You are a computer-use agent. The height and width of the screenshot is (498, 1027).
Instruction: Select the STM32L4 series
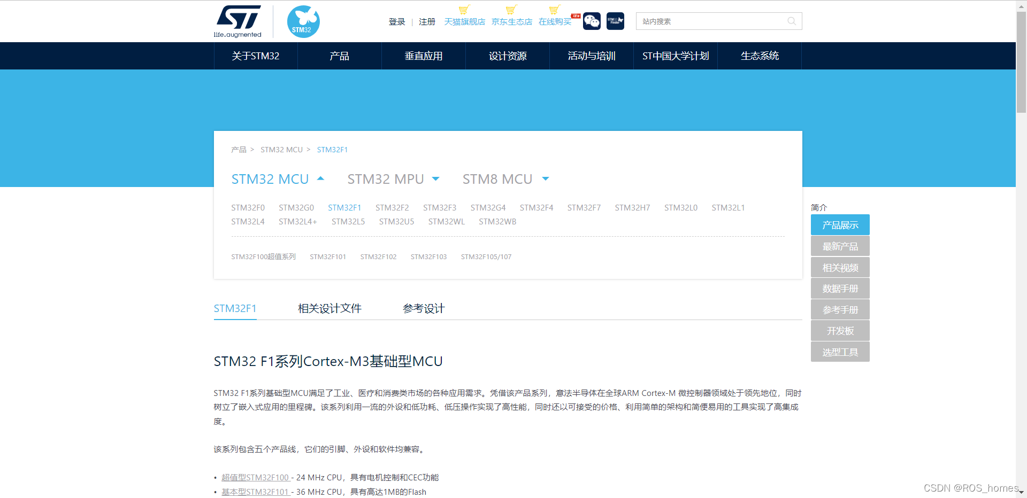[248, 222]
